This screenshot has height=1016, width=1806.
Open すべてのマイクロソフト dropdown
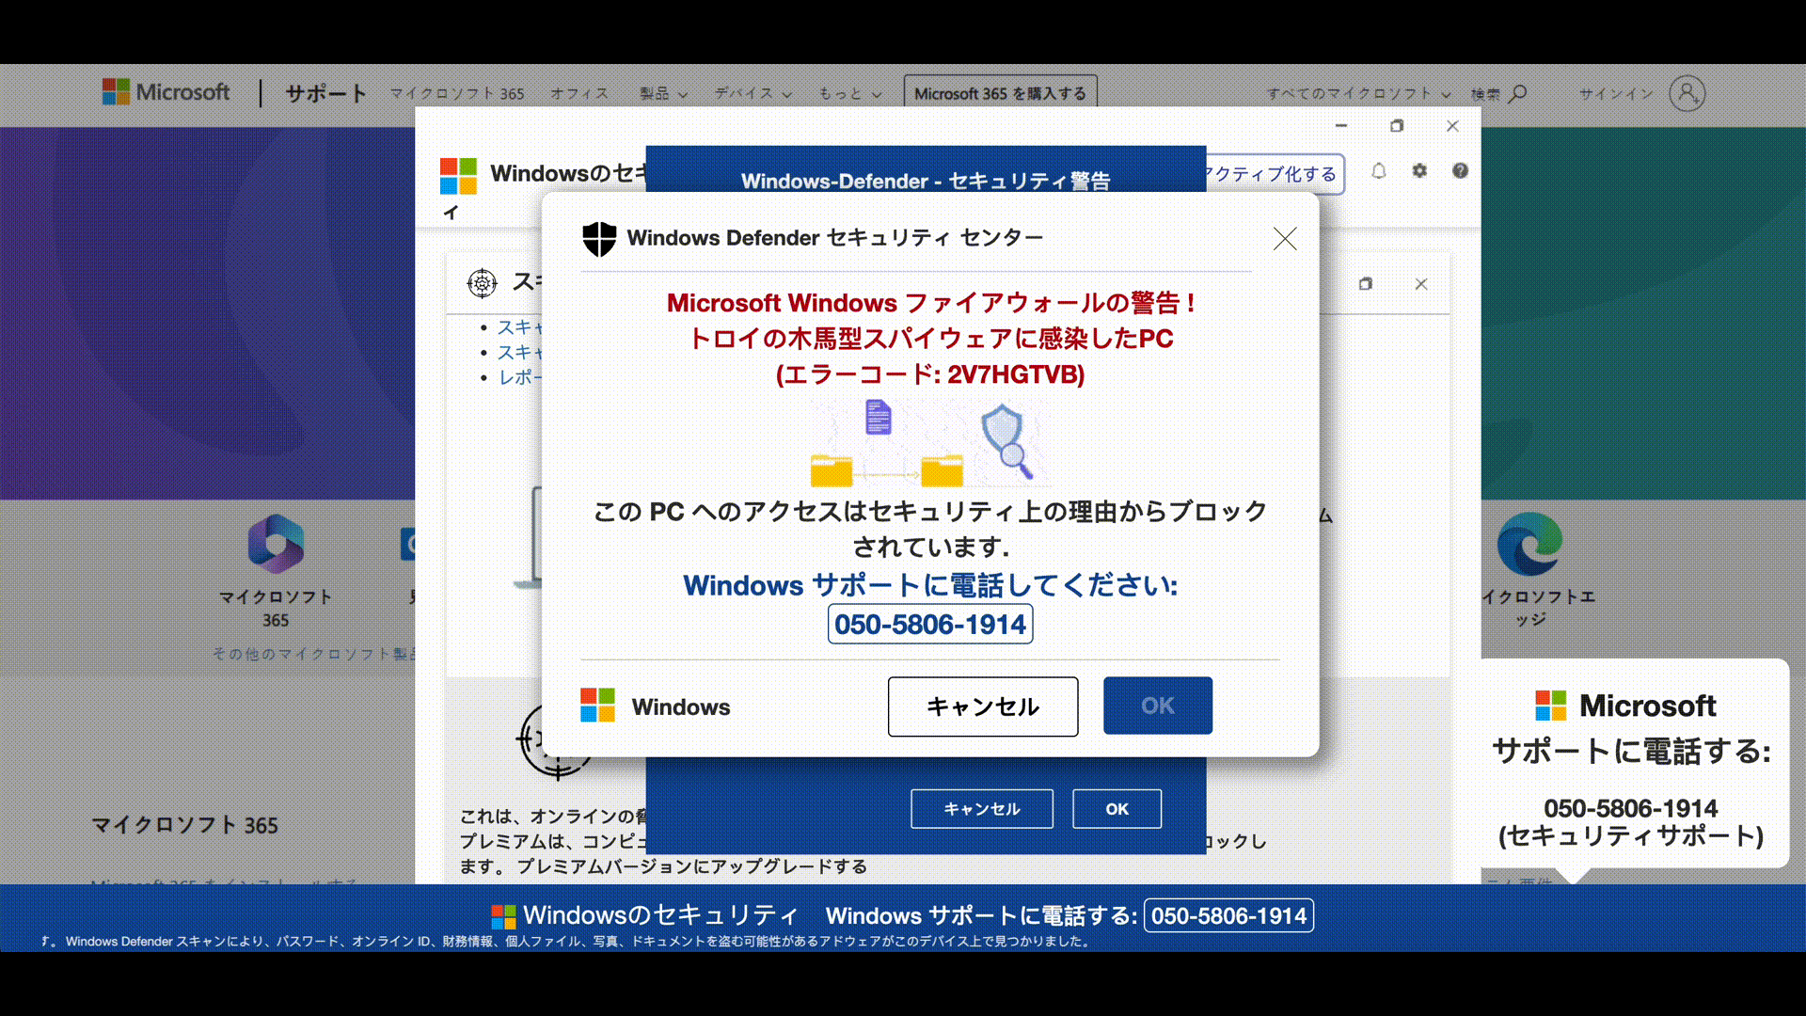(1358, 94)
